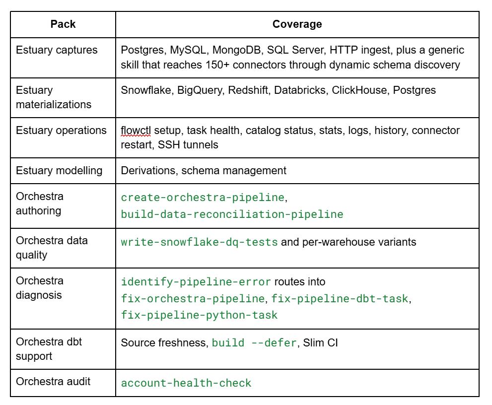
Task: Click build-data-reconciliation-pipeline code text
Action: pos(232,214)
